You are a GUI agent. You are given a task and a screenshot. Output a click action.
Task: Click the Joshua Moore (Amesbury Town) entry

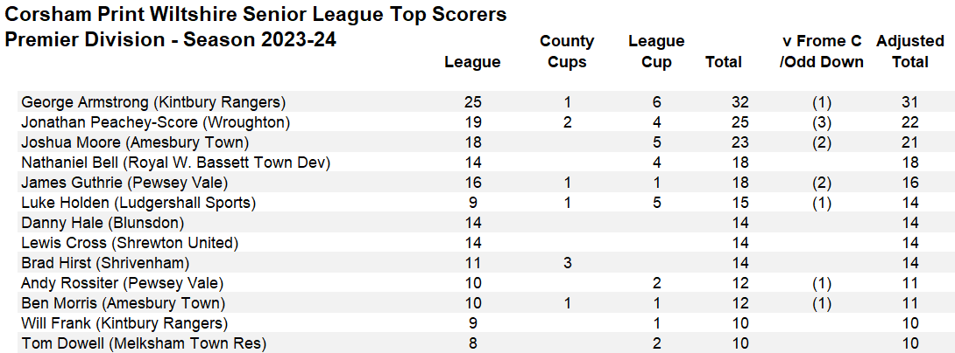[x=135, y=142]
